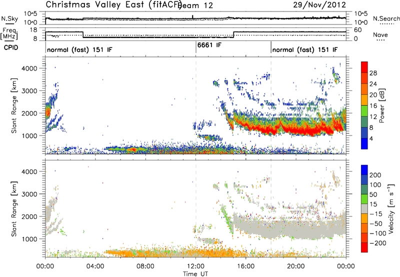Click the 12:00 dashed line in power panel
The image size is (400, 277).
pos(196,105)
